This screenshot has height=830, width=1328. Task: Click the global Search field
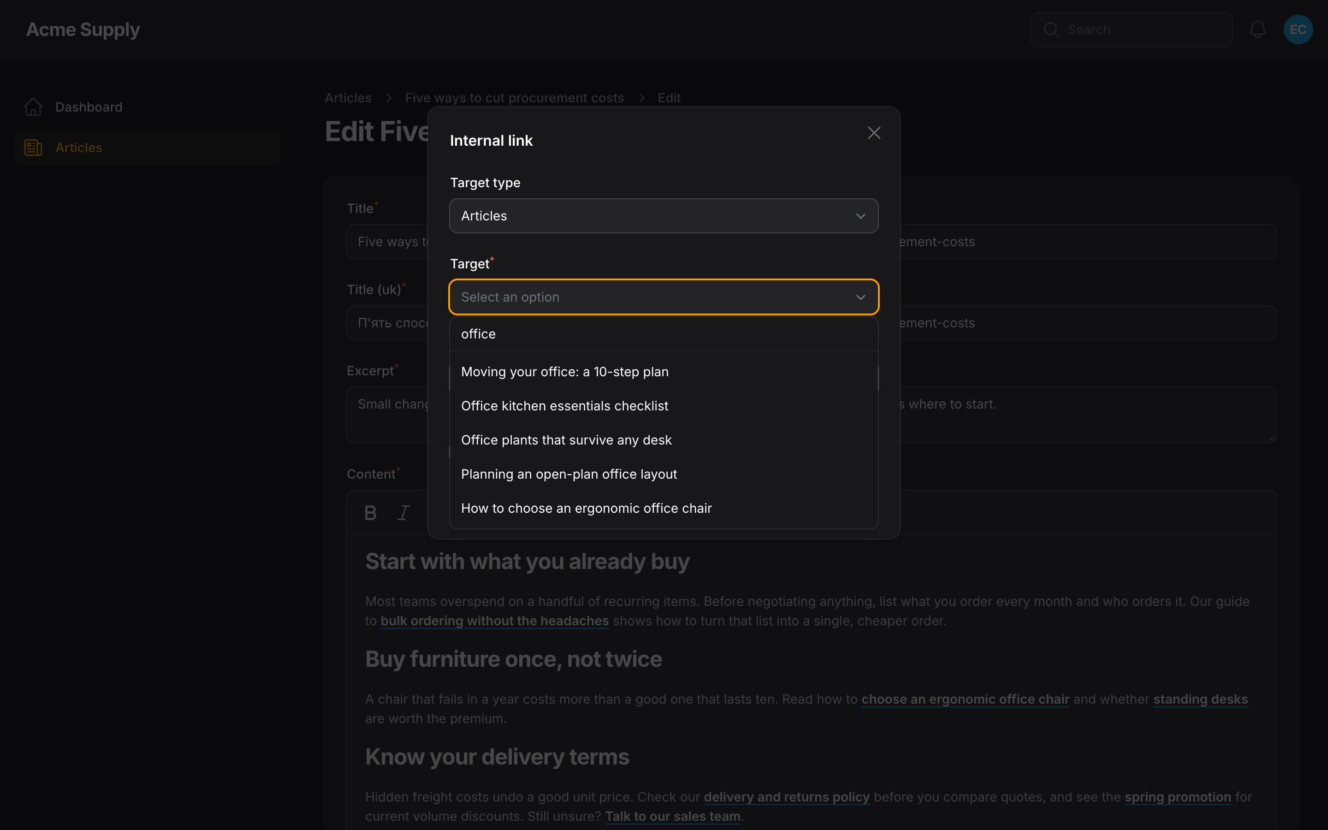pyautogui.click(x=1131, y=30)
